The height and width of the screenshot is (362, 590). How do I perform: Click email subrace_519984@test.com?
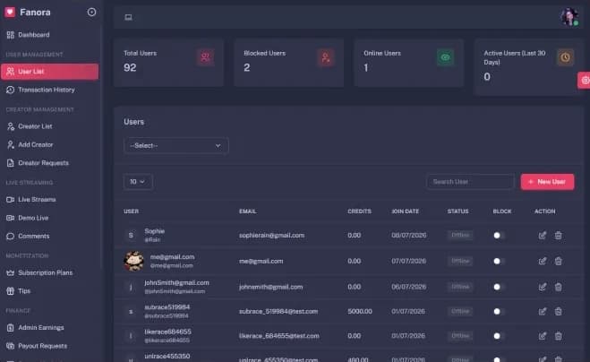coord(278,312)
